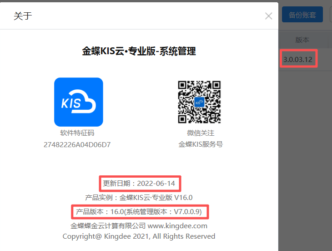Viewport: 332px width, 251px height.
Task: Click the 金蝶KIS云•专业版-系统管理 heading
Action: point(139,51)
